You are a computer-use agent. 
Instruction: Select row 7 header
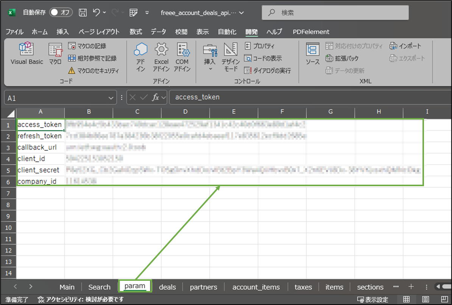8,193
